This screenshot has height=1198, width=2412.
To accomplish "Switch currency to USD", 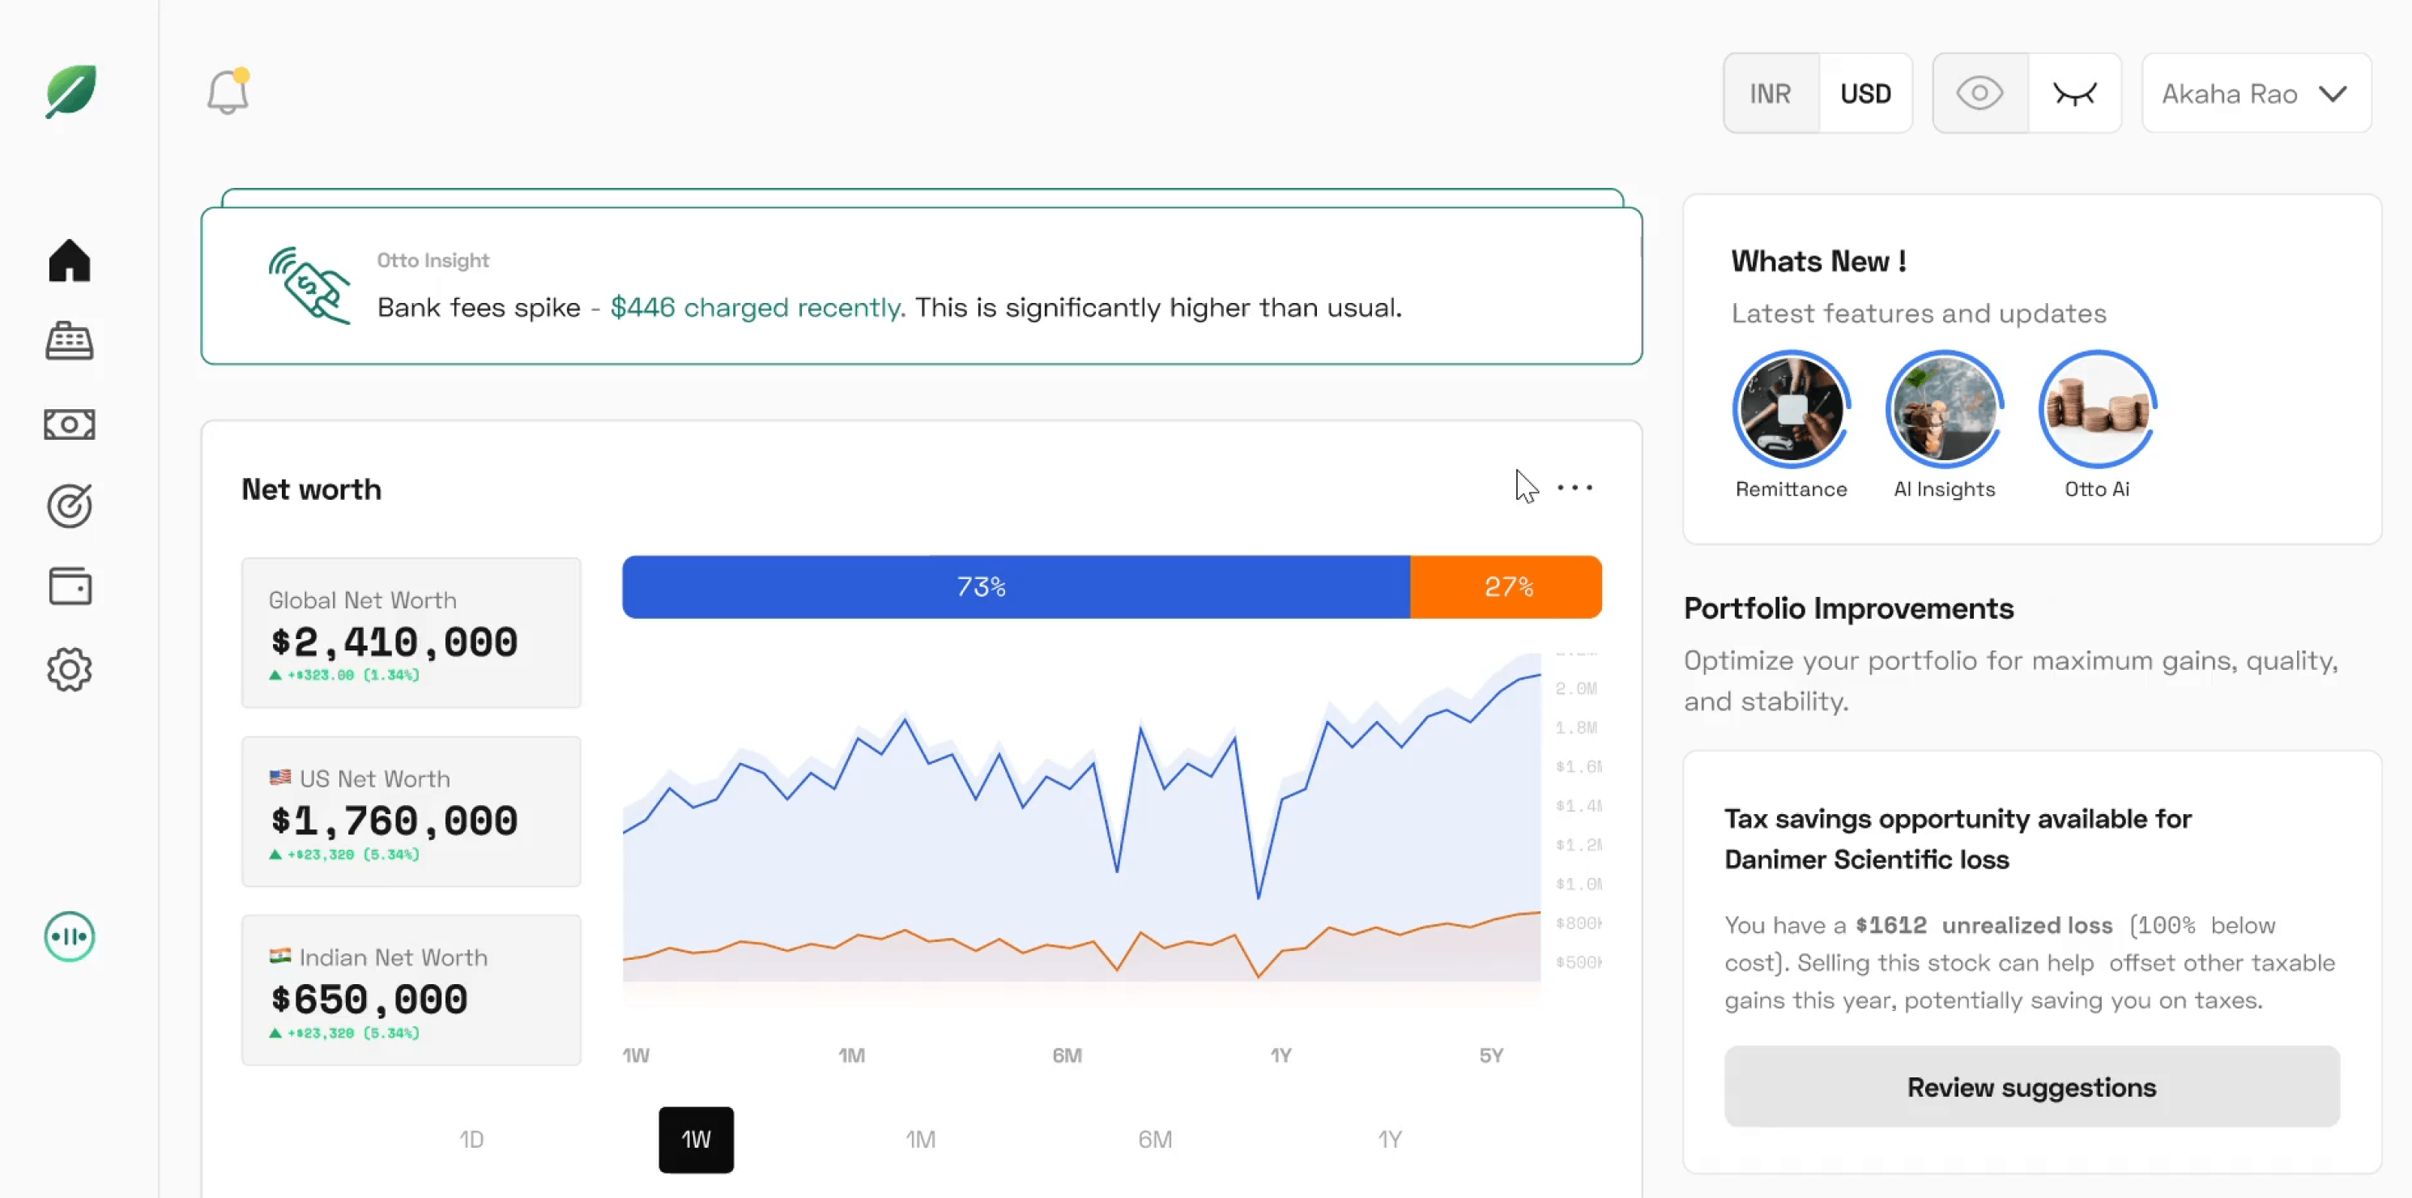I will 1865,94.
